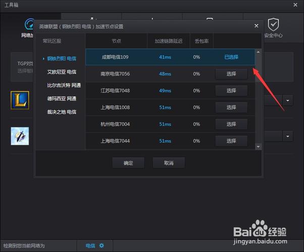This screenshot has height=252, width=304.
Task: Open the 安全中心 shield icon
Action: coord(273,24)
